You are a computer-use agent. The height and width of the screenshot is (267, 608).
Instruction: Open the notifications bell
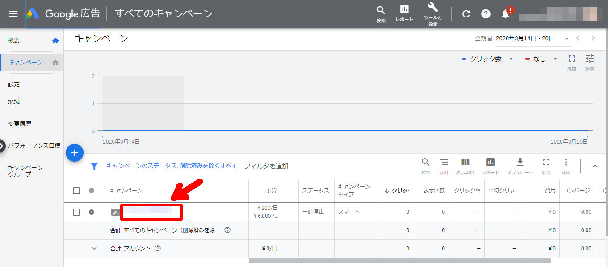(505, 14)
